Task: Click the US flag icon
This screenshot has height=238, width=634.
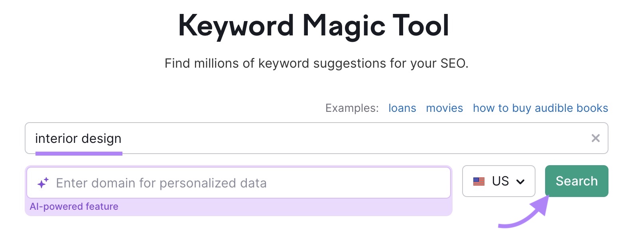Action: [479, 181]
